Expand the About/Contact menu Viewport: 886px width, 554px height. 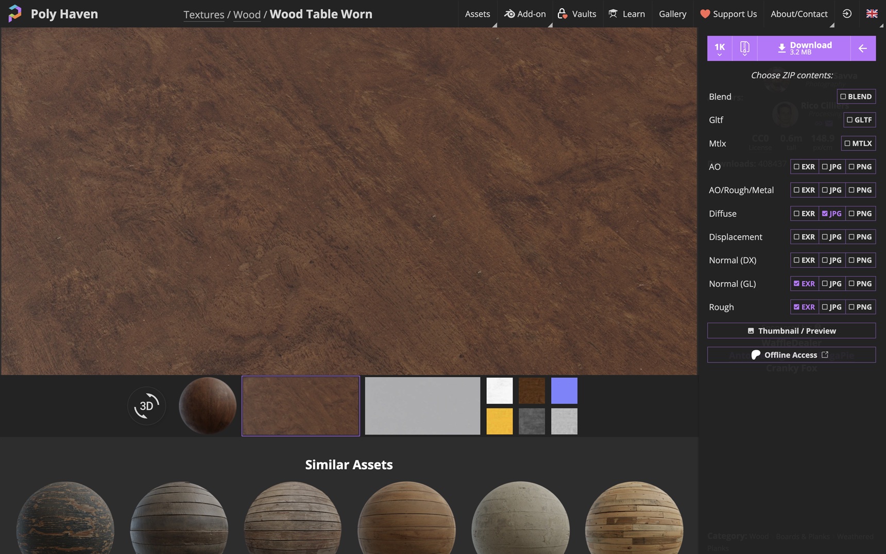click(799, 14)
